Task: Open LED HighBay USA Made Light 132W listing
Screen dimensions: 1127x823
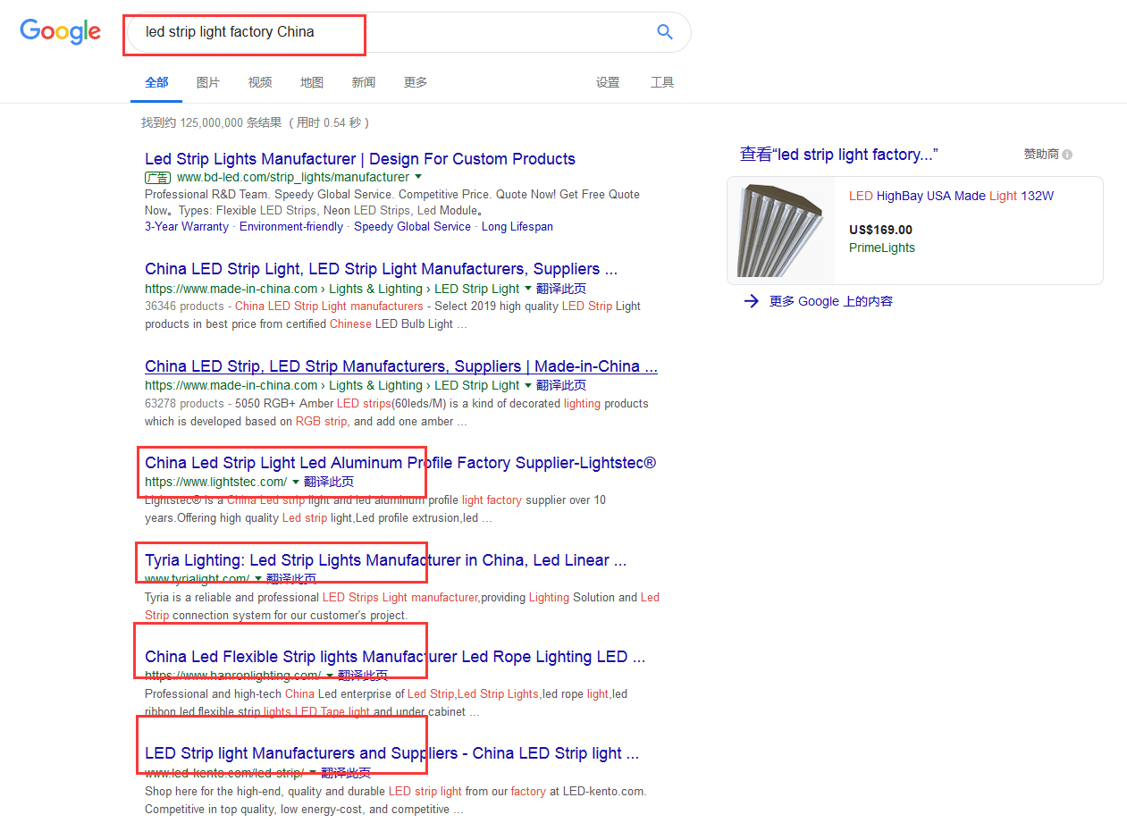Action: tap(951, 196)
